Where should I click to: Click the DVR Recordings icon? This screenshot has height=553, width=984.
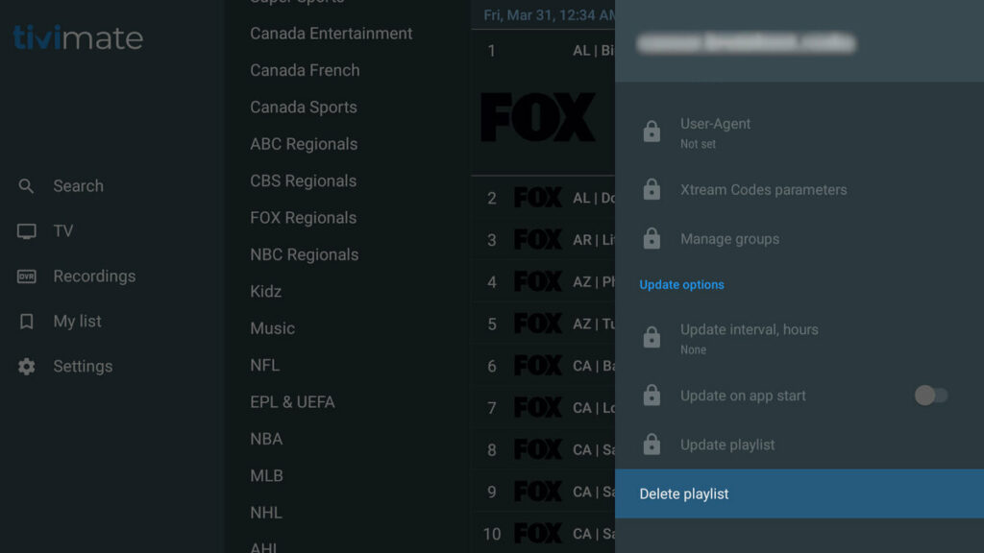pyautogui.click(x=27, y=276)
